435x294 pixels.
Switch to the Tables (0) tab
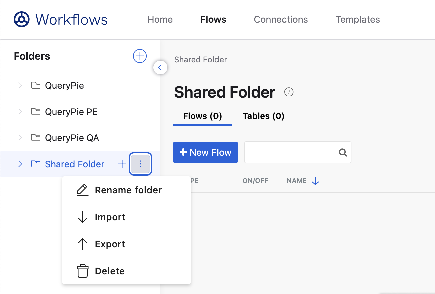tap(263, 116)
